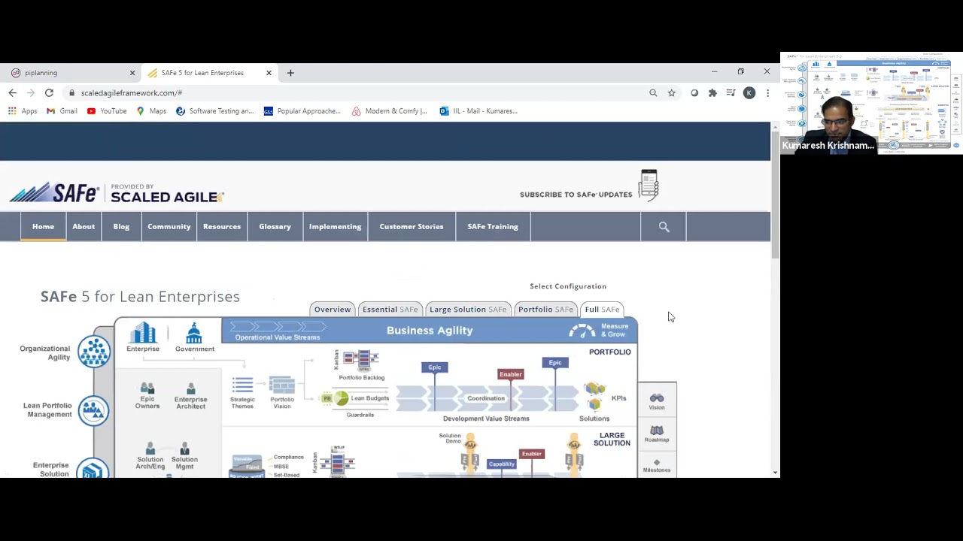Open the IIL Mail bookmark
Viewport: 963px width, 541px height.
[x=478, y=111]
